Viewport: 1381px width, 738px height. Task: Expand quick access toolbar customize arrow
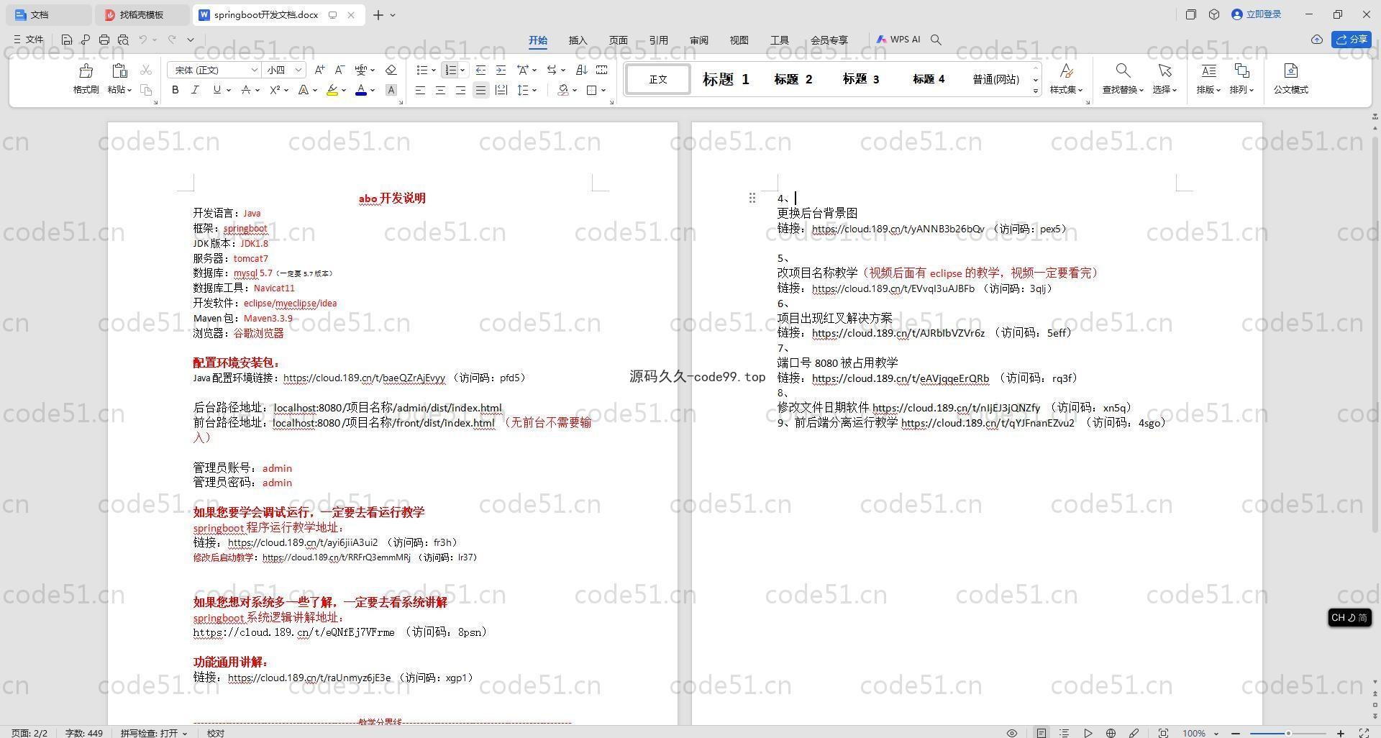coord(191,40)
